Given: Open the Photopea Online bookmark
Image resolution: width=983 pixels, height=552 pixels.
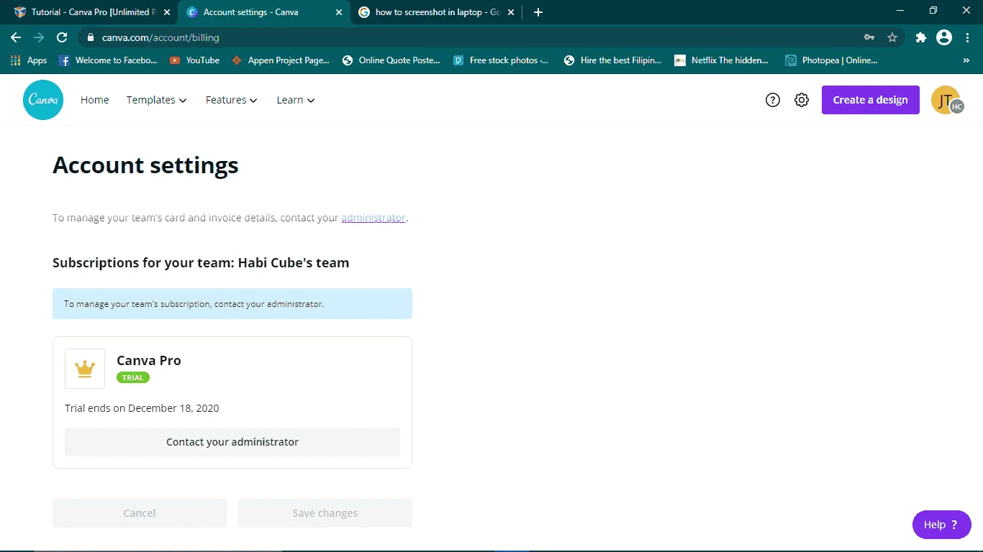Looking at the screenshot, I should [832, 60].
